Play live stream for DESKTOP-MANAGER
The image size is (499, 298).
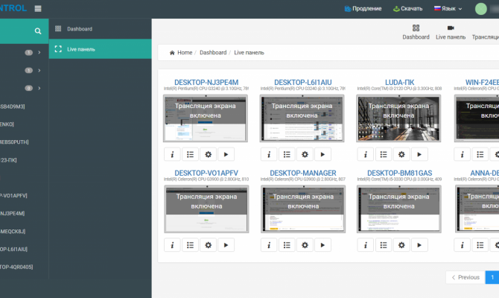322,245
